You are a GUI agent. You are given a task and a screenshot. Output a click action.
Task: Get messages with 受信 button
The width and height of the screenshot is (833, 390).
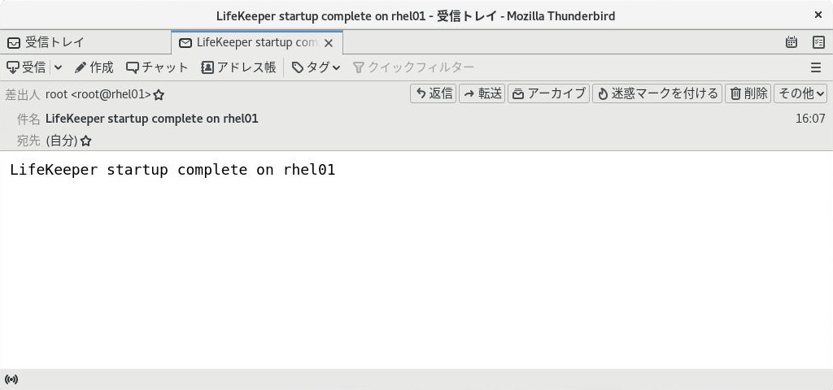26,67
